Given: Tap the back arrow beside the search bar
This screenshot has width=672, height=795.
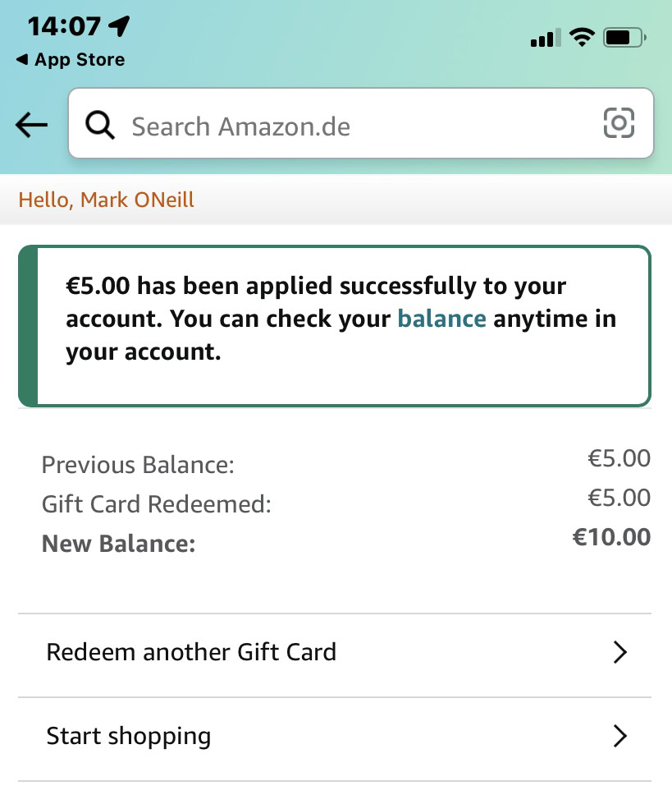Looking at the screenshot, I should point(31,125).
